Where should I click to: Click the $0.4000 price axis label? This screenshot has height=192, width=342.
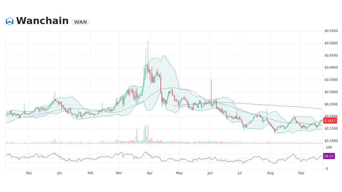331,67
